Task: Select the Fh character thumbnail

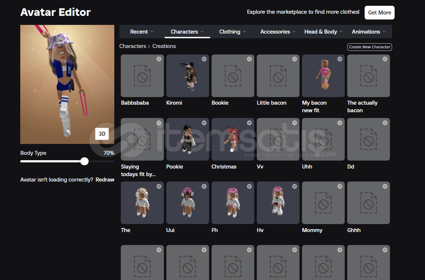Action: (233, 203)
